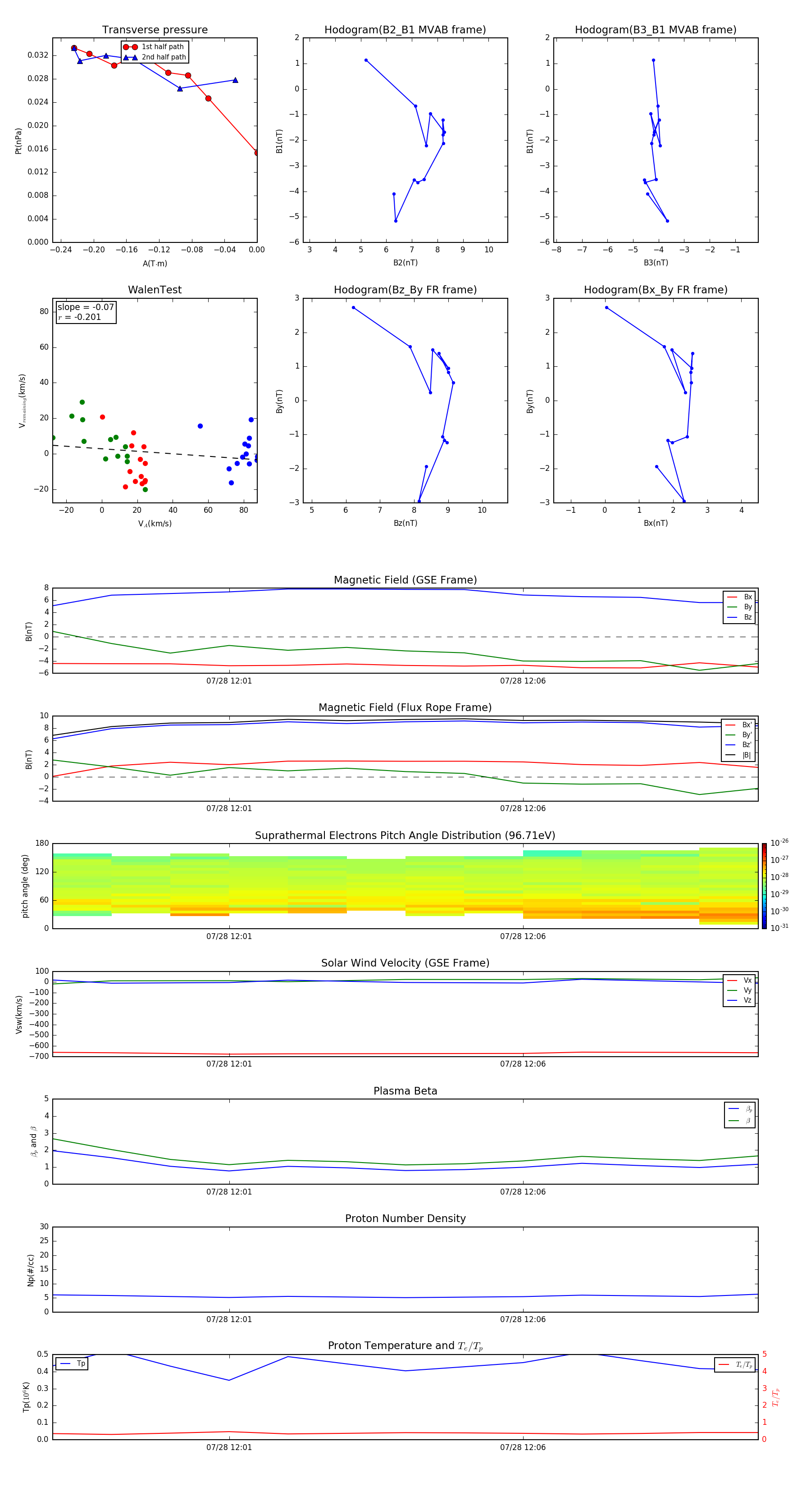Click the 'B3(nT)' x-axis label

click(x=656, y=263)
